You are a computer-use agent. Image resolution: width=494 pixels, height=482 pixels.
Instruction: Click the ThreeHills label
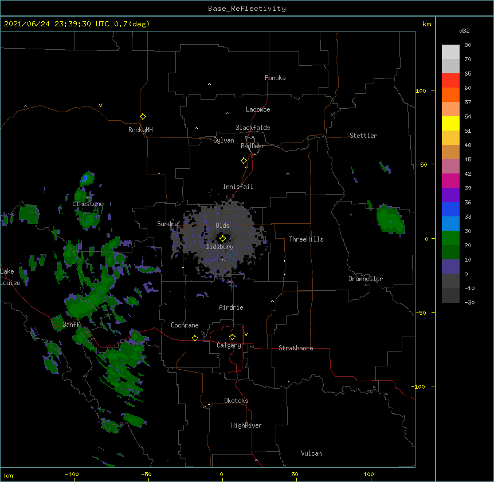click(x=306, y=239)
